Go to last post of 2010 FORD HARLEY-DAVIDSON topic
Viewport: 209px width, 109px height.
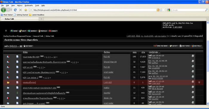[x=193, y=87]
